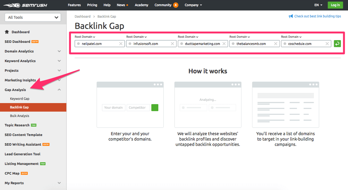Open SEO Dashboard in the sidebar
The image size is (348, 190).
pos(17,41)
